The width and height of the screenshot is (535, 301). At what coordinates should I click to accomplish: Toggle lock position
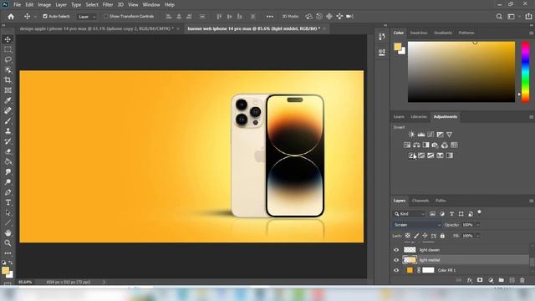[425, 236]
